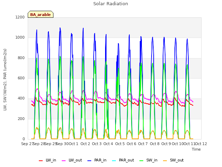
Task: Click the 600 y-axis tick label
Action: pyautogui.click(x=21, y=78)
